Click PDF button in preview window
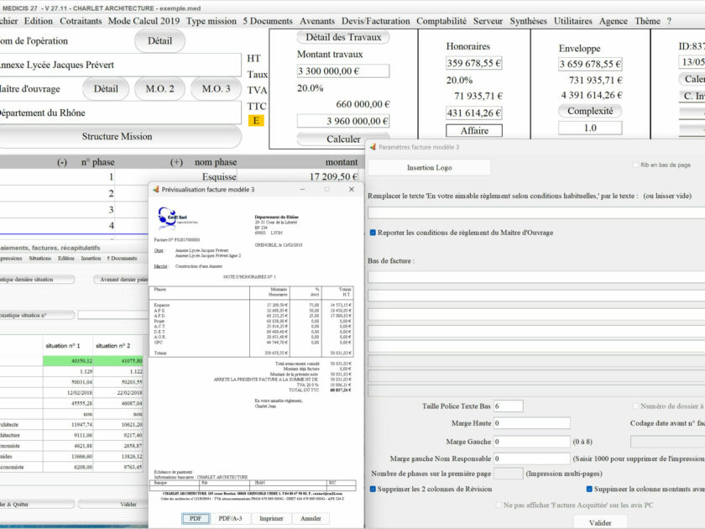 point(196,519)
